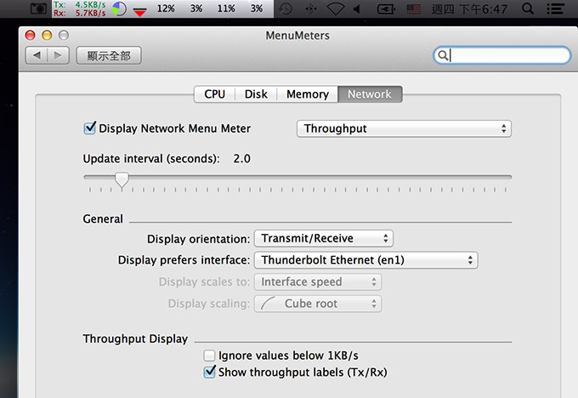Screen dimensions: 578x398
Task: Minimize the MenuMeters window
Action: point(47,35)
